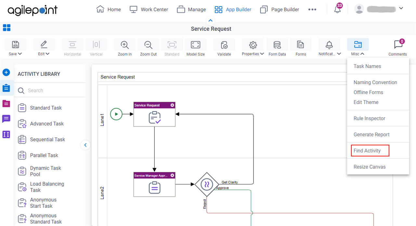Viewport: 416px width, 226px height.
Task: Collapse the Misc dropdown arrow
Action: [x=362, y=54]
